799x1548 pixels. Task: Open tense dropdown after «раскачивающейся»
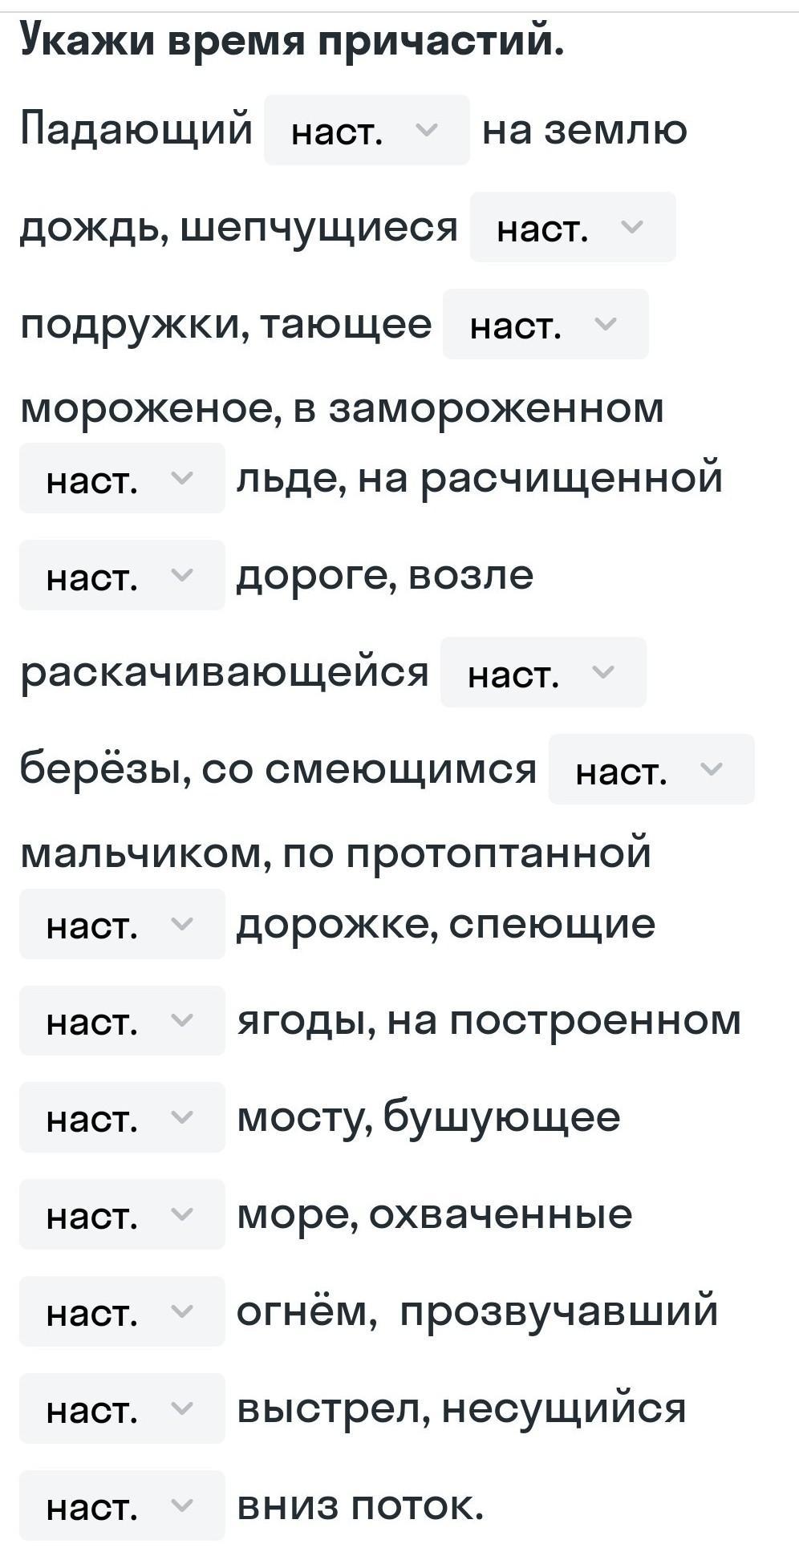(543, 673)
